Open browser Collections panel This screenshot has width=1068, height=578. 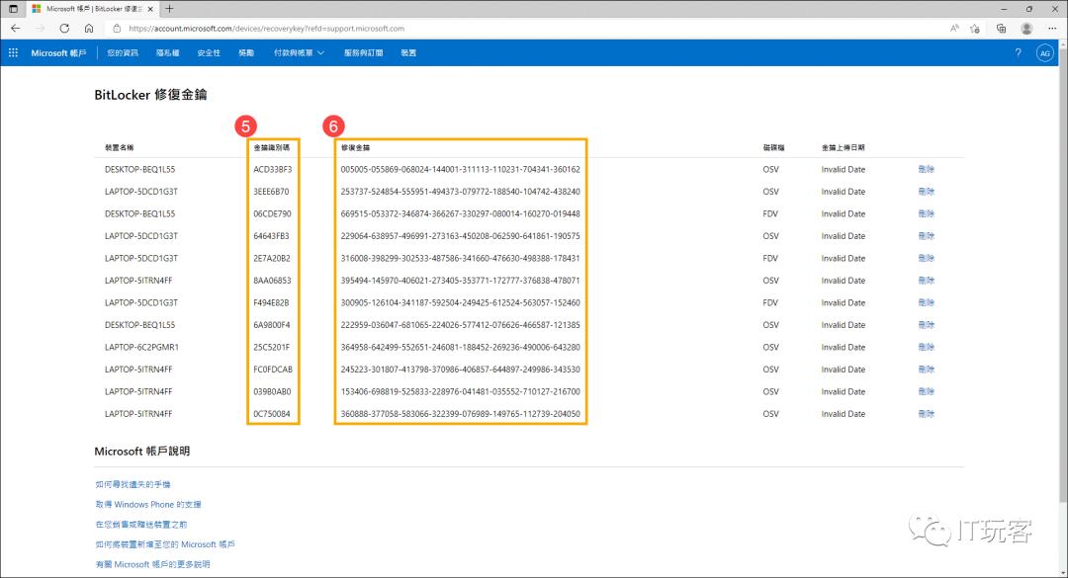1001,29
